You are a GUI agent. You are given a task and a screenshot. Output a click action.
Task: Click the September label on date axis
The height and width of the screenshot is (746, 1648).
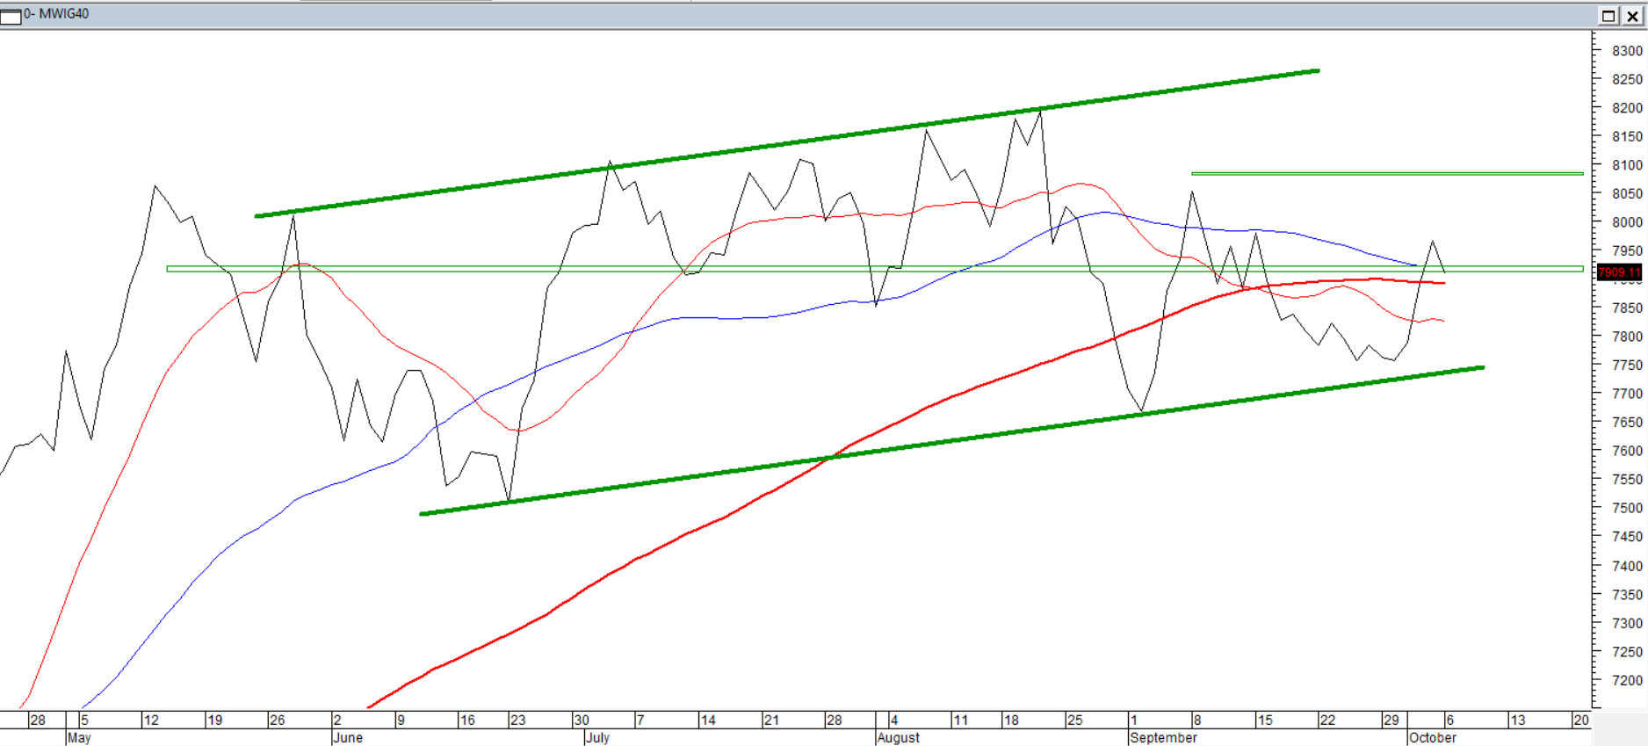pyautogui.click(x=1163, y=737)
